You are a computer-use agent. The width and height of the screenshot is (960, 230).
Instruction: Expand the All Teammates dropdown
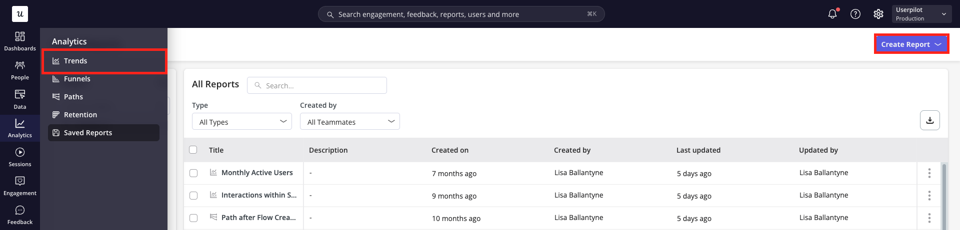[349, 122]
